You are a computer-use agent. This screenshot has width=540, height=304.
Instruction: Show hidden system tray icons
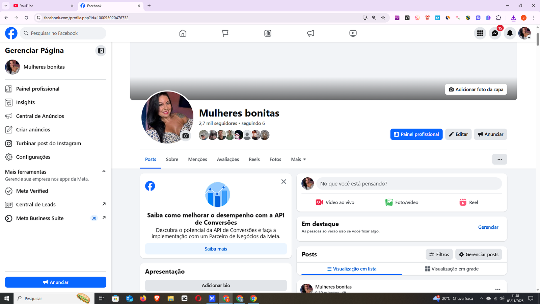point(482,298)
